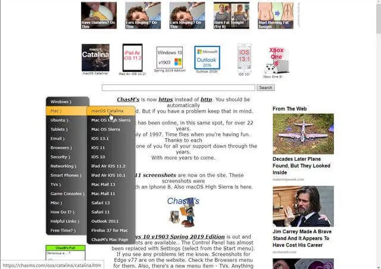Open the Windows 10 v1903 icon
This screenshot has height=269, width=381.
coord(170,58)
